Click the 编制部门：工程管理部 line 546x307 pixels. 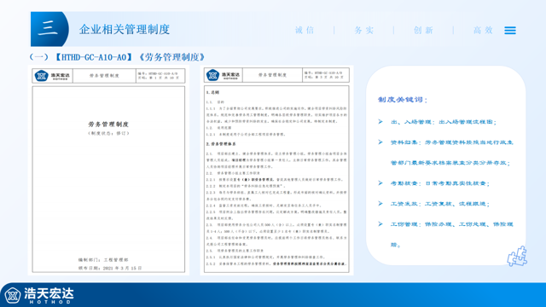[103, 259]
